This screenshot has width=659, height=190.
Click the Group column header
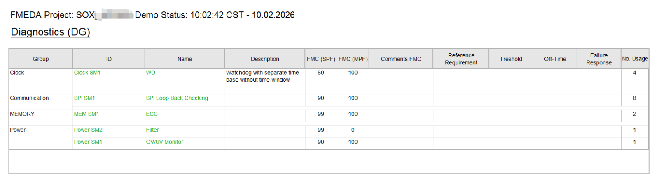41,59
